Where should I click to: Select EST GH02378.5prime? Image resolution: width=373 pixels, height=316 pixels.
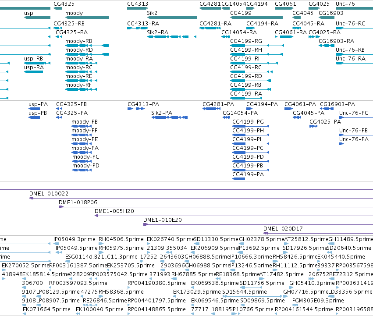point(262,239)
